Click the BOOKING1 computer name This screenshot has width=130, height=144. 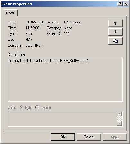click(x=34, y=45)
